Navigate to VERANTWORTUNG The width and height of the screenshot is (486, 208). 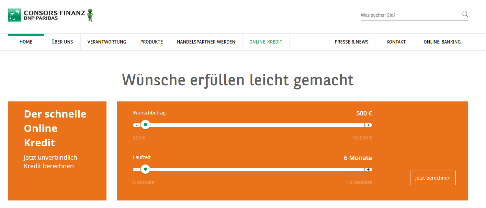coord(106,41)
